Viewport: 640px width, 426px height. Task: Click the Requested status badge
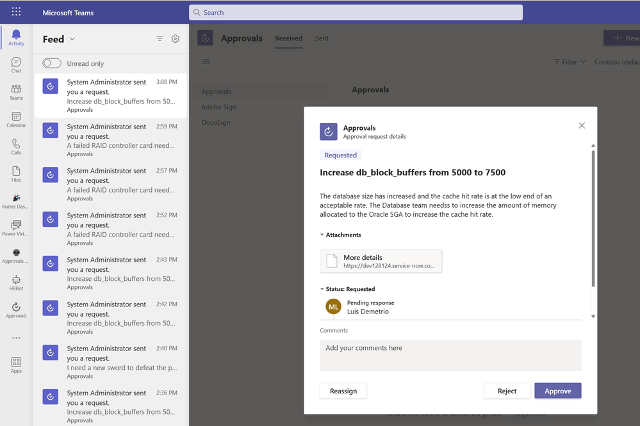340,155
